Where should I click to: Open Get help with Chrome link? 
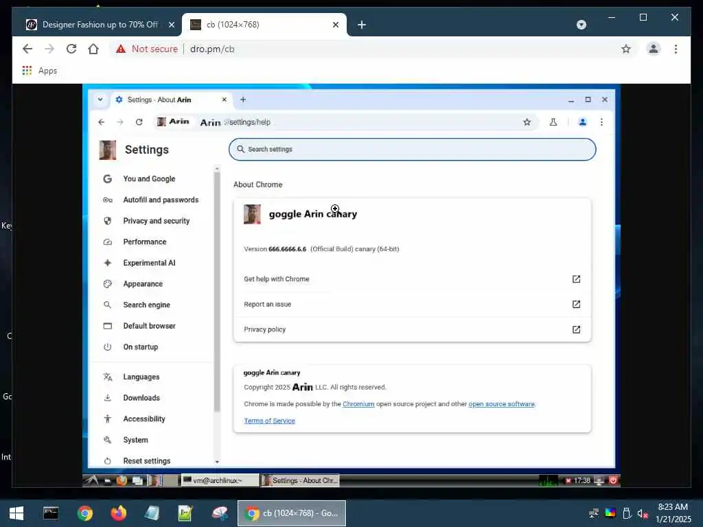click(412, 279)
